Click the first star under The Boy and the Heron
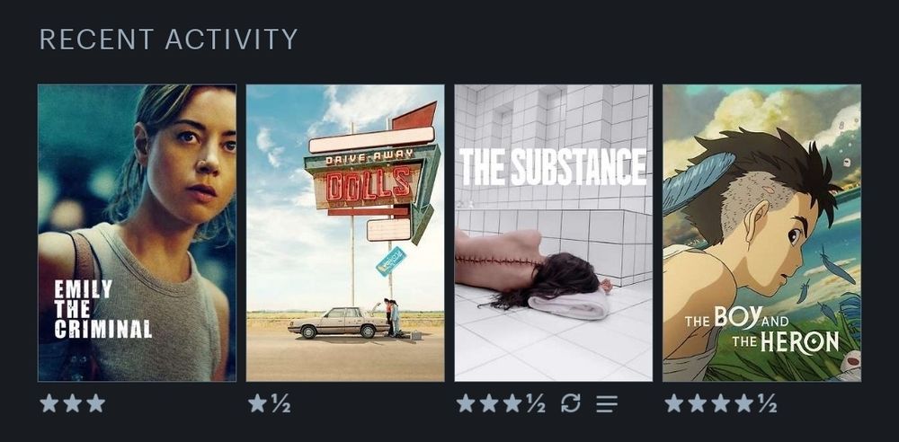The width and height of the screenshot is (899, 442). pos(674,403)
